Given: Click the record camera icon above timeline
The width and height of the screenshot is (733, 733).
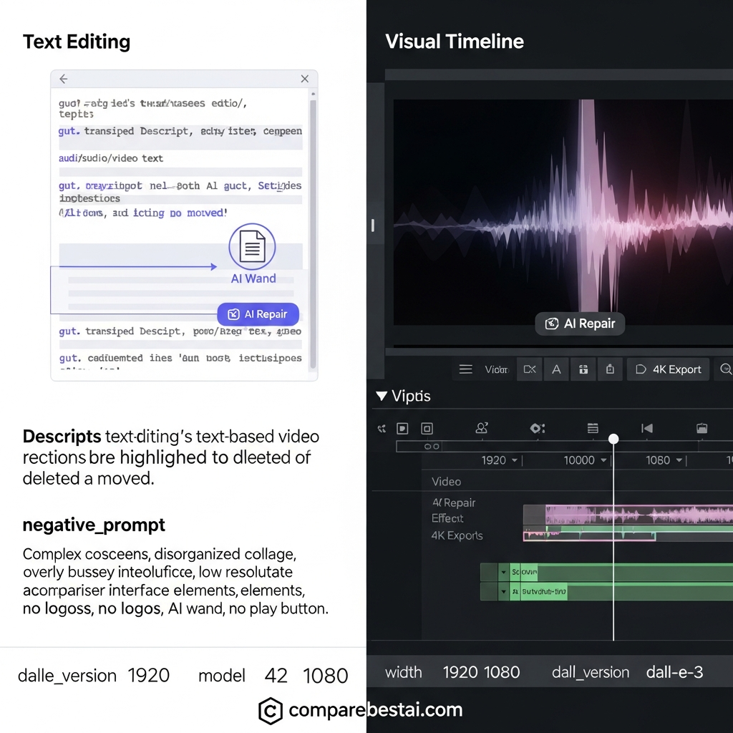Looking at the screenshot, I should click(538, 428).
